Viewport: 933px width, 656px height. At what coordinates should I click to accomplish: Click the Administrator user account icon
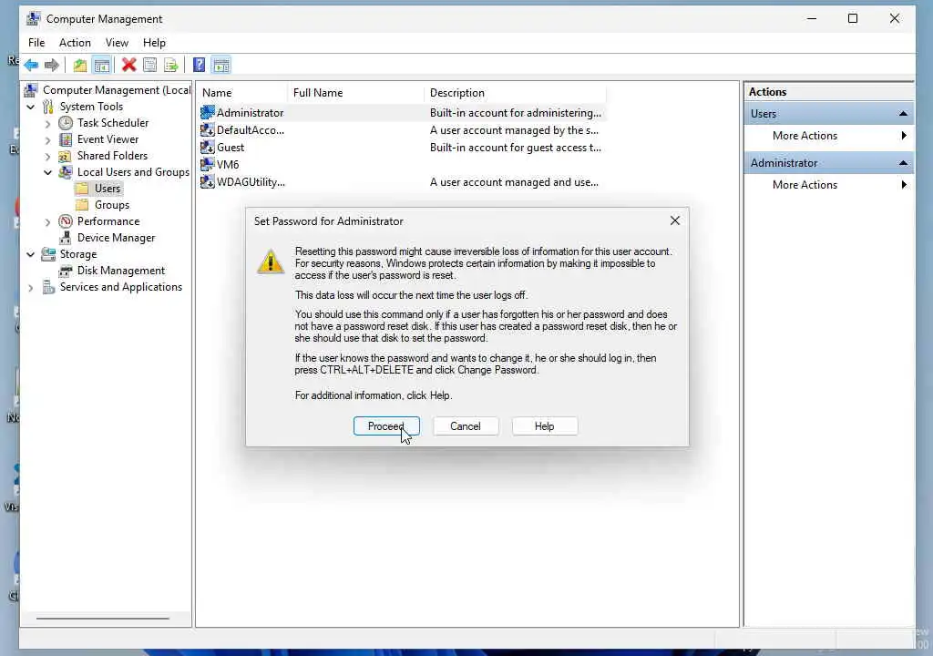207,112
